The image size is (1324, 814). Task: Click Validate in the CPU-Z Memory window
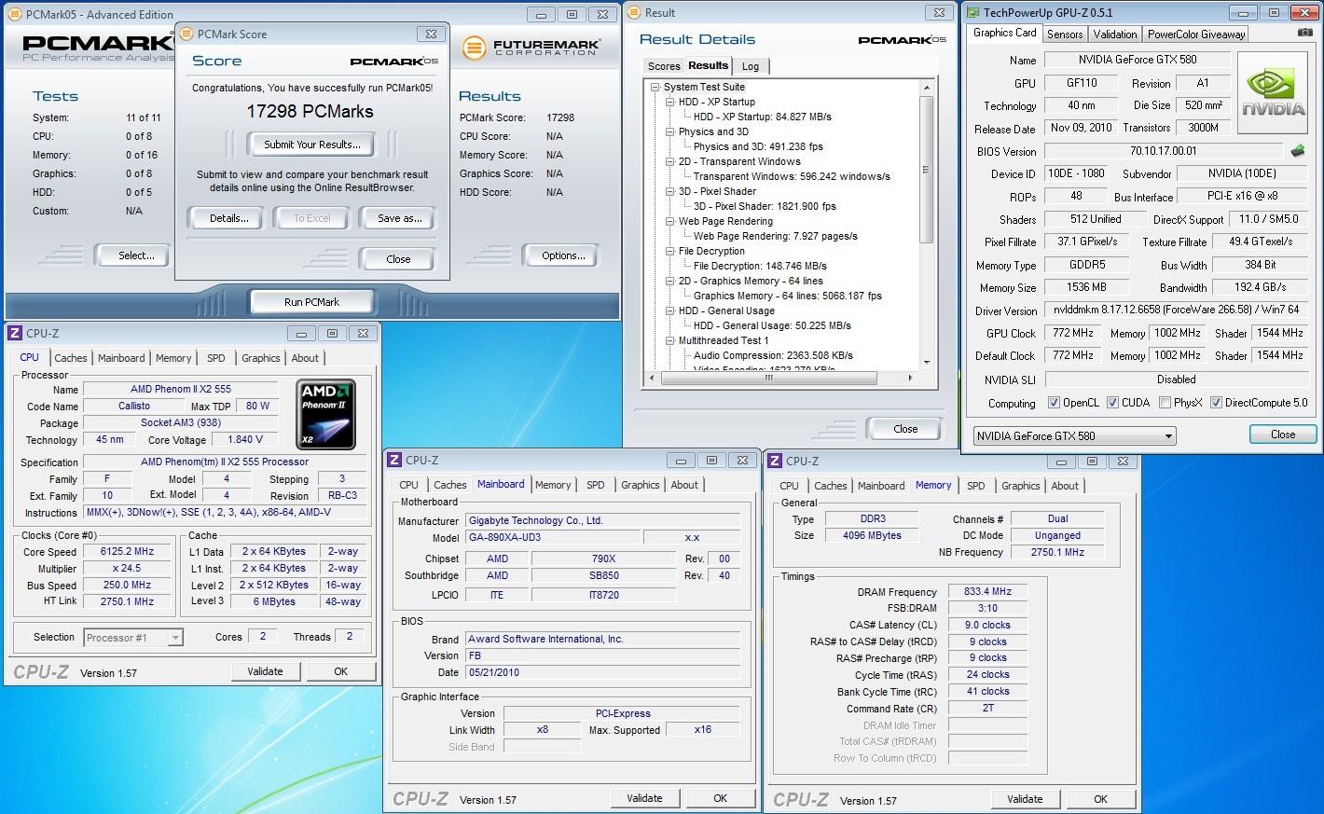[1025, 799]
